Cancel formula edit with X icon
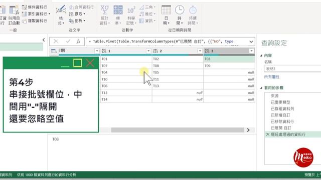Image resolution: width=321 pixels, height=180 pixels. [56, 41]
